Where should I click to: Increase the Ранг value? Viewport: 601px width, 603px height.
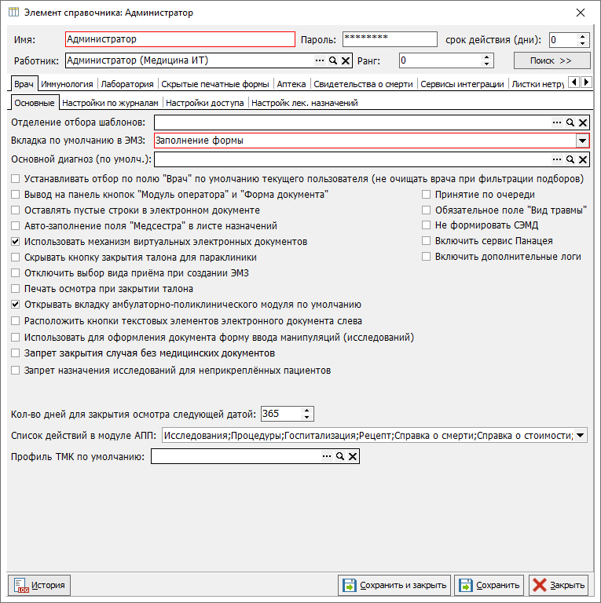coord(487,57)
